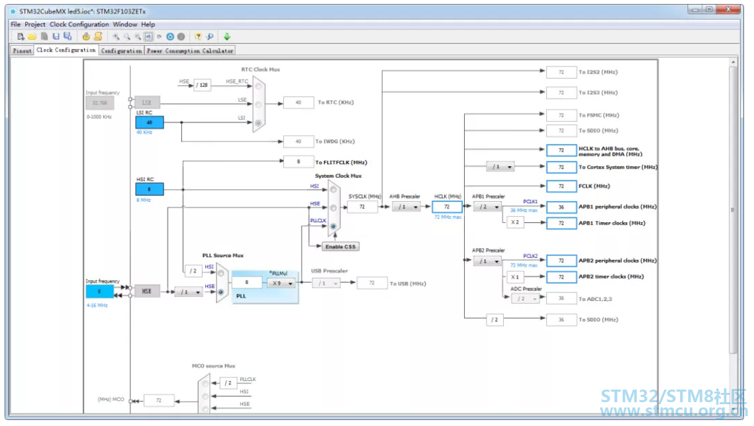Image resolution: width=754 pixels, height=426 pixels.
Task: Click the Enable CSS button
Action: (x=340, y=247)
